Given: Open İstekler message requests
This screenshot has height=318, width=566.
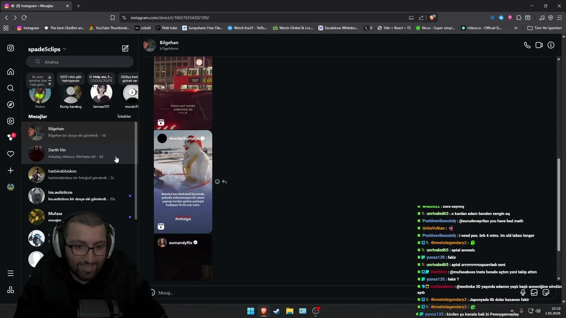Looking at the screenshot, I should coord(124,116).
